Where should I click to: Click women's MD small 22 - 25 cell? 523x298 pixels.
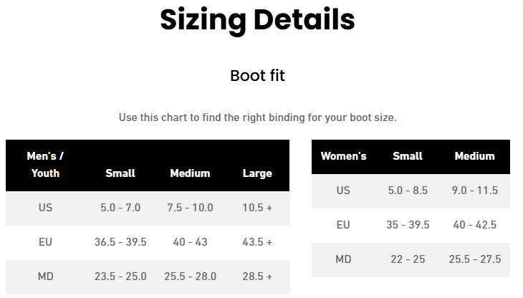coord(407,259)
